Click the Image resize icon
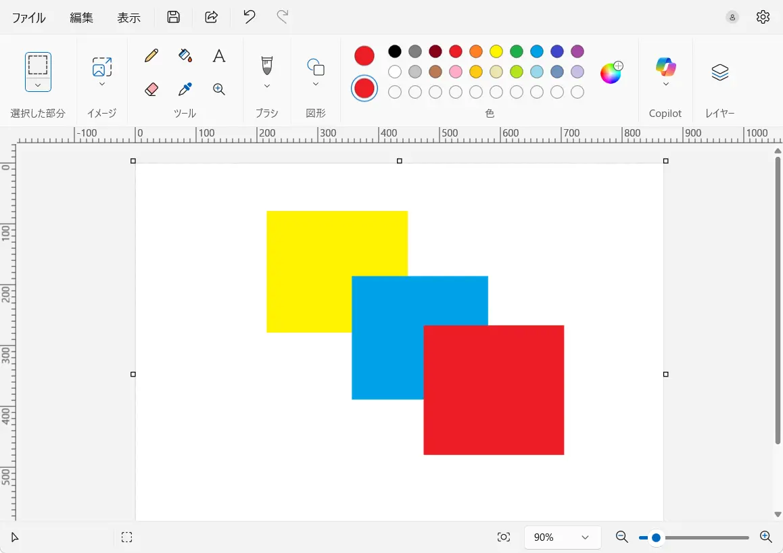 [102, 67]
